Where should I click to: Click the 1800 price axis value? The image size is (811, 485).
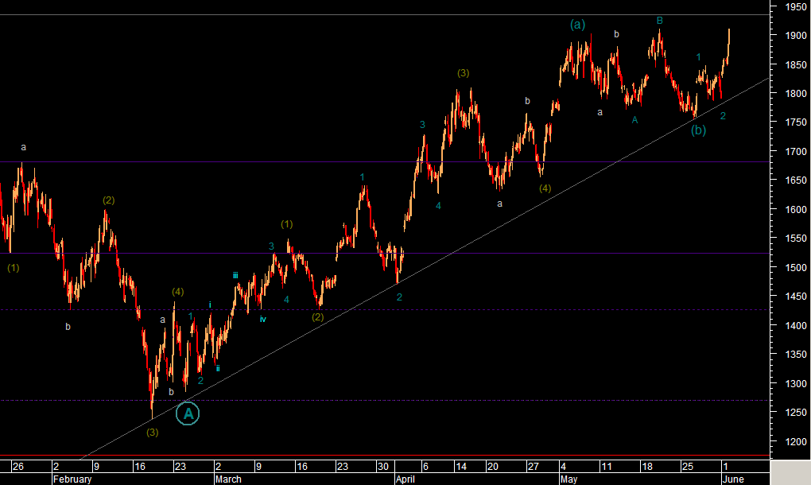[x=796, y=94]
